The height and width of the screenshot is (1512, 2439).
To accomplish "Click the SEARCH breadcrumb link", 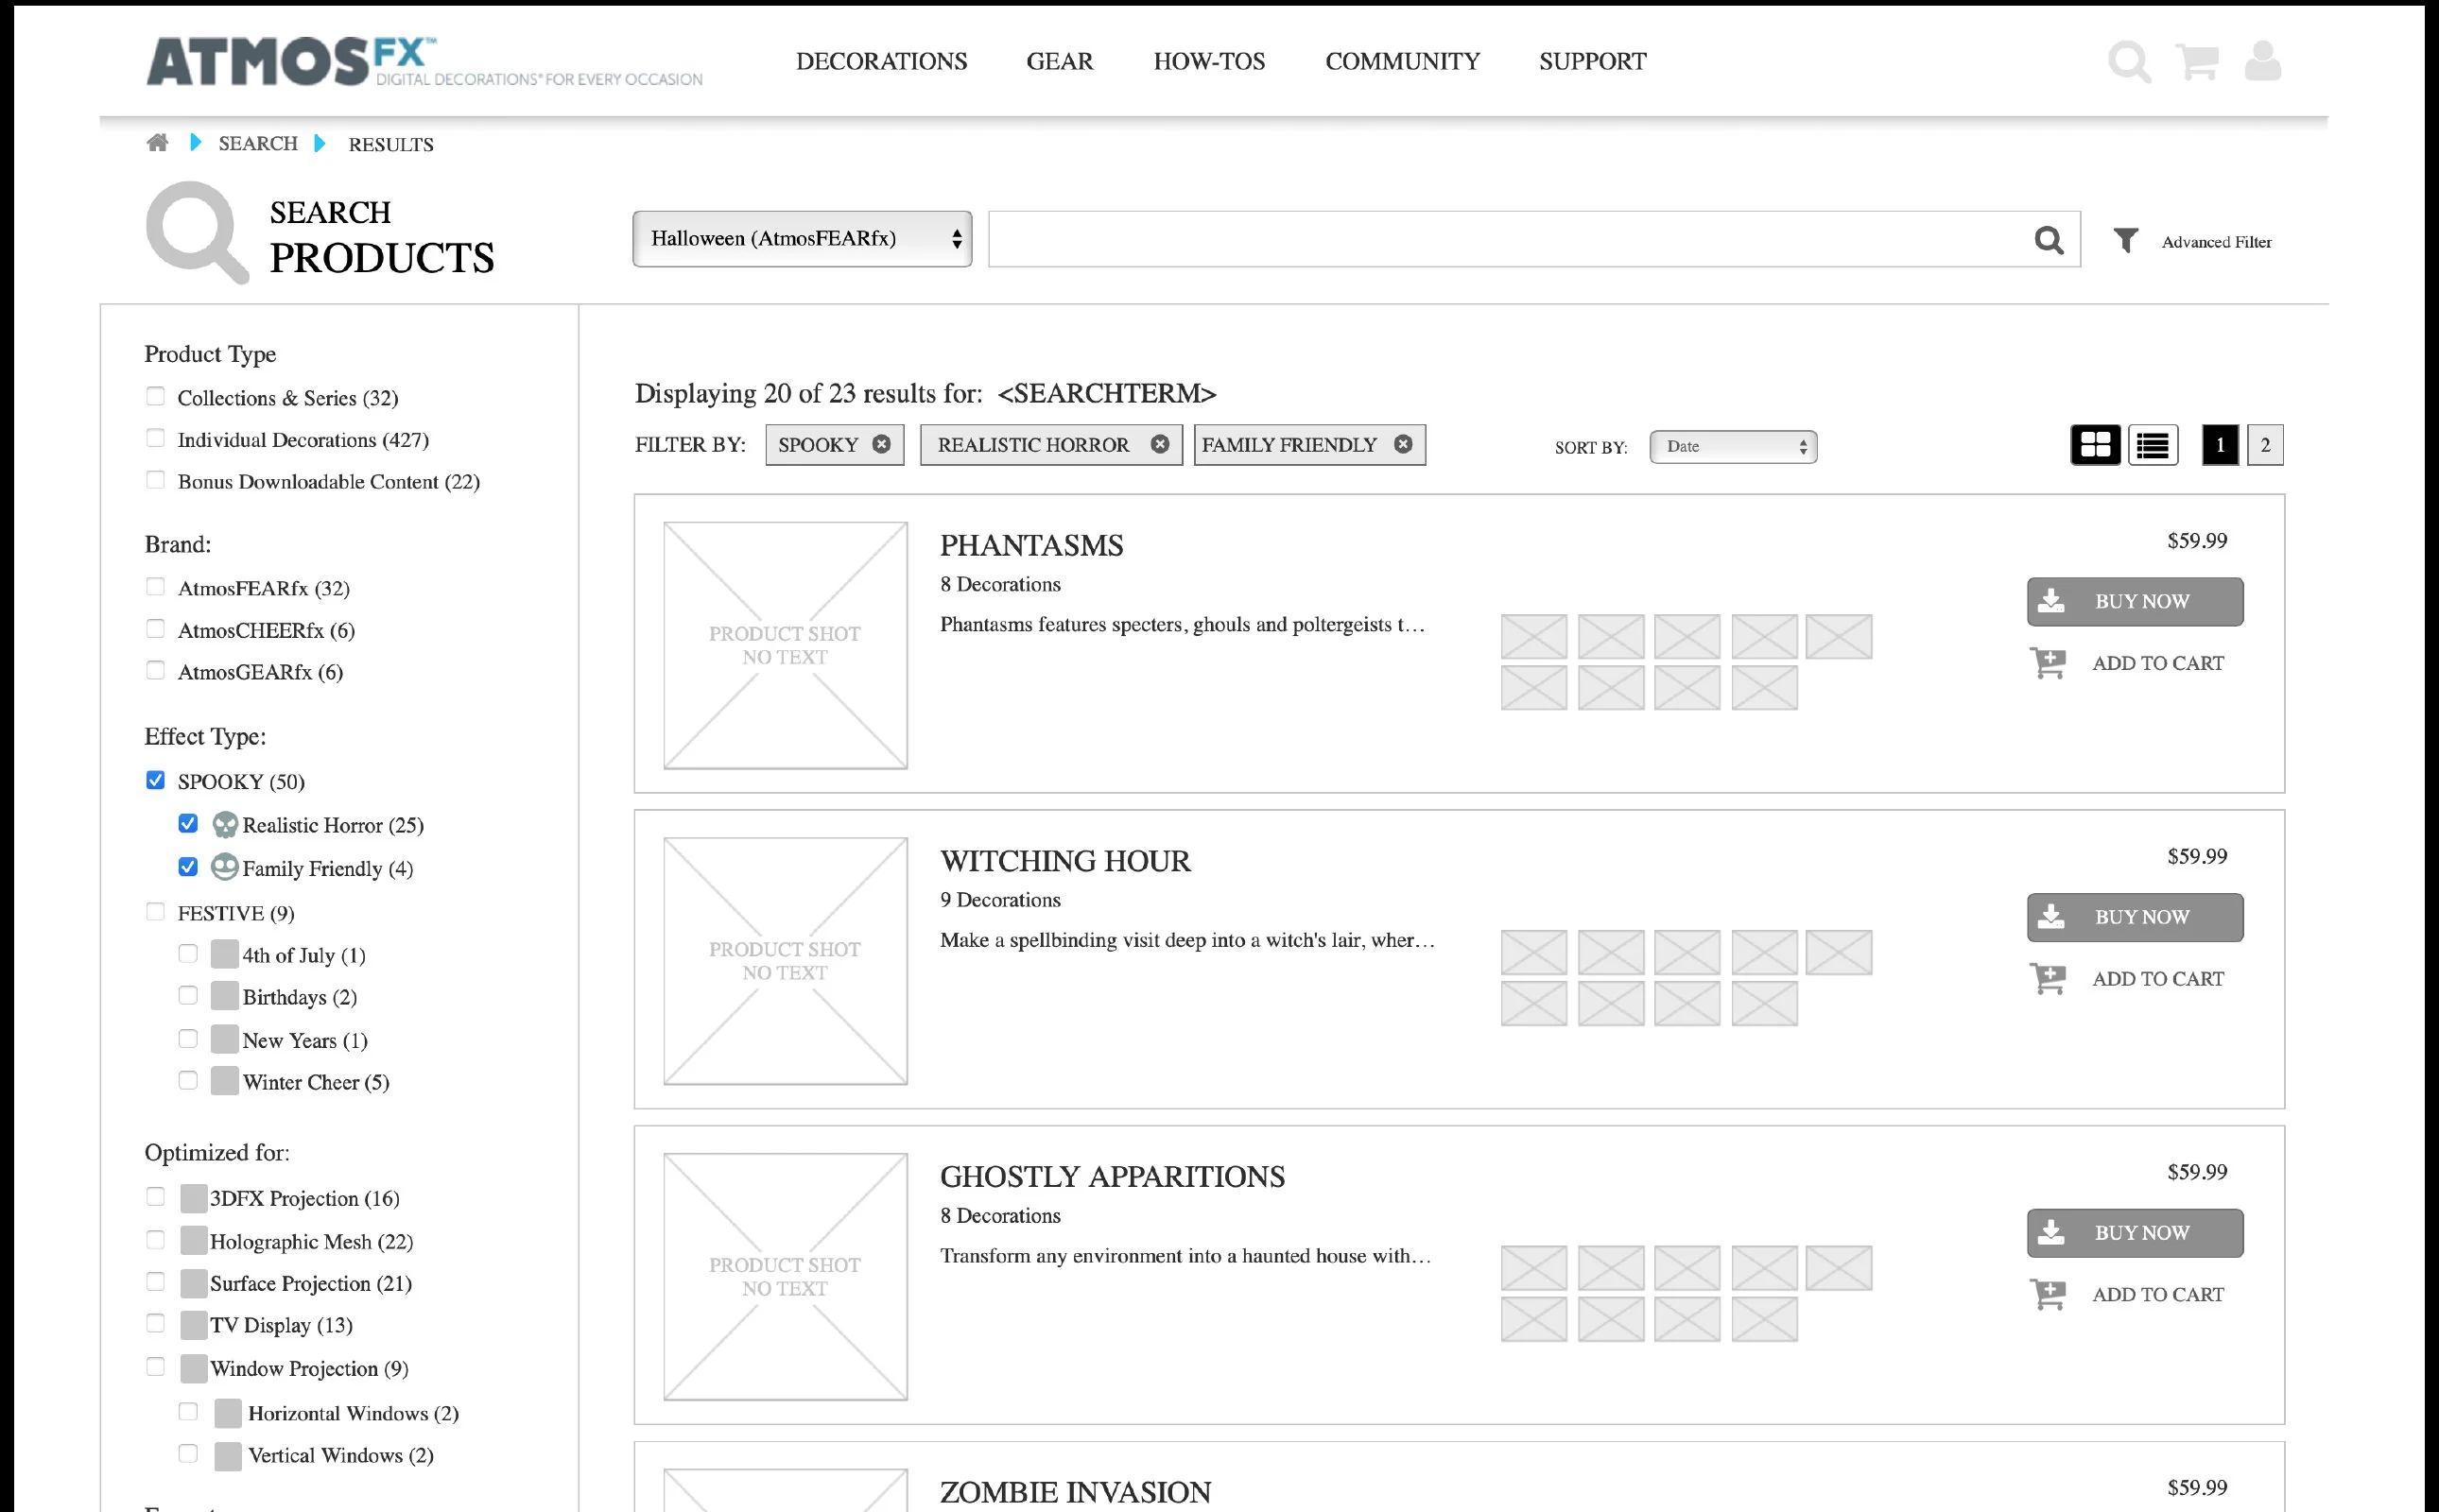I will coord(258,144).
